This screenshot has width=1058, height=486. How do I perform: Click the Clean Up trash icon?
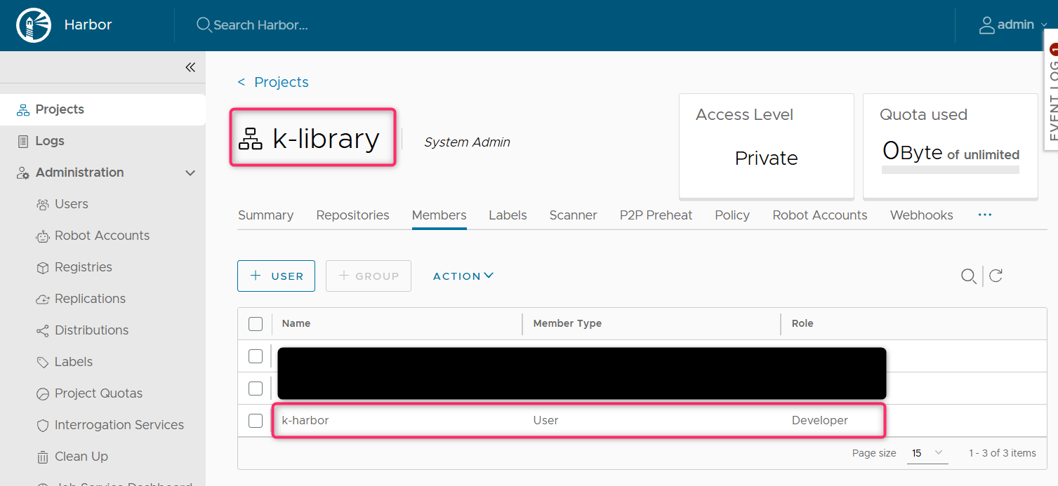coord(43,457)
